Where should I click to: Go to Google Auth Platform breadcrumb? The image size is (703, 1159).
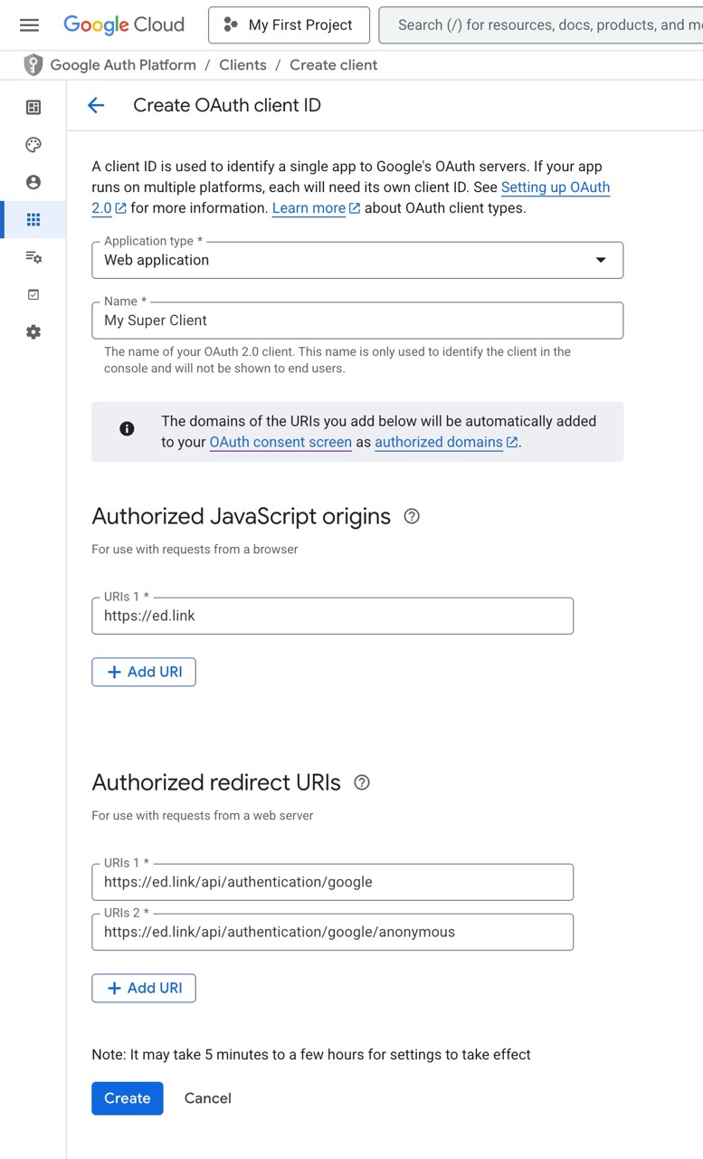[123, 65]
